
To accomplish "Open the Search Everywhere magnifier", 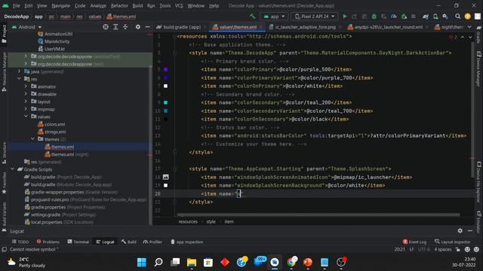I will (x=458, y=17).
